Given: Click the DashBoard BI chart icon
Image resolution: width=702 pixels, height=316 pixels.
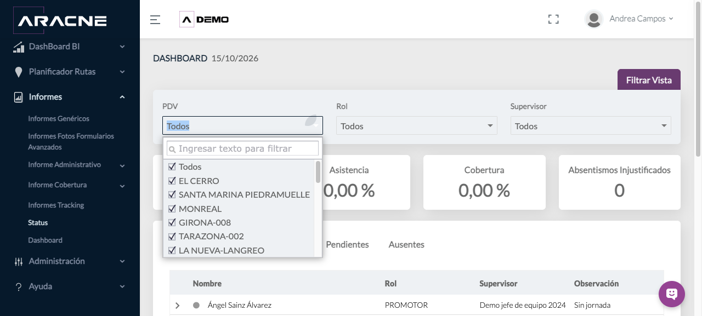Looking at the screenshot, I should [x=19, y=47].
